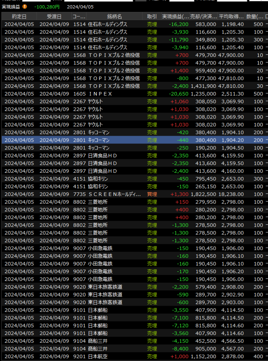268x361 pixels.
Task: Sort by the 約定日 column header
Action: (19, 17)
